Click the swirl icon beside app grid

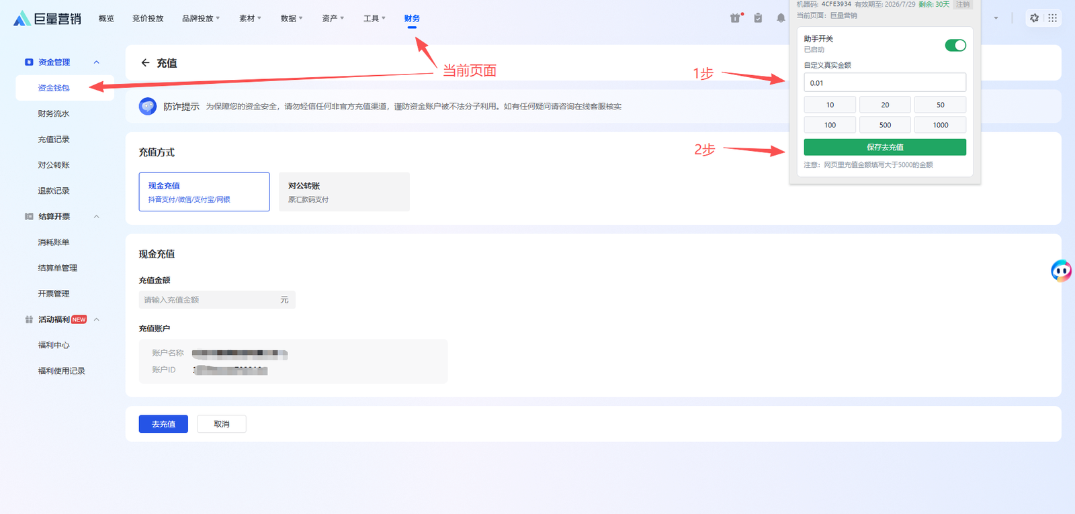click(1034, 18)
